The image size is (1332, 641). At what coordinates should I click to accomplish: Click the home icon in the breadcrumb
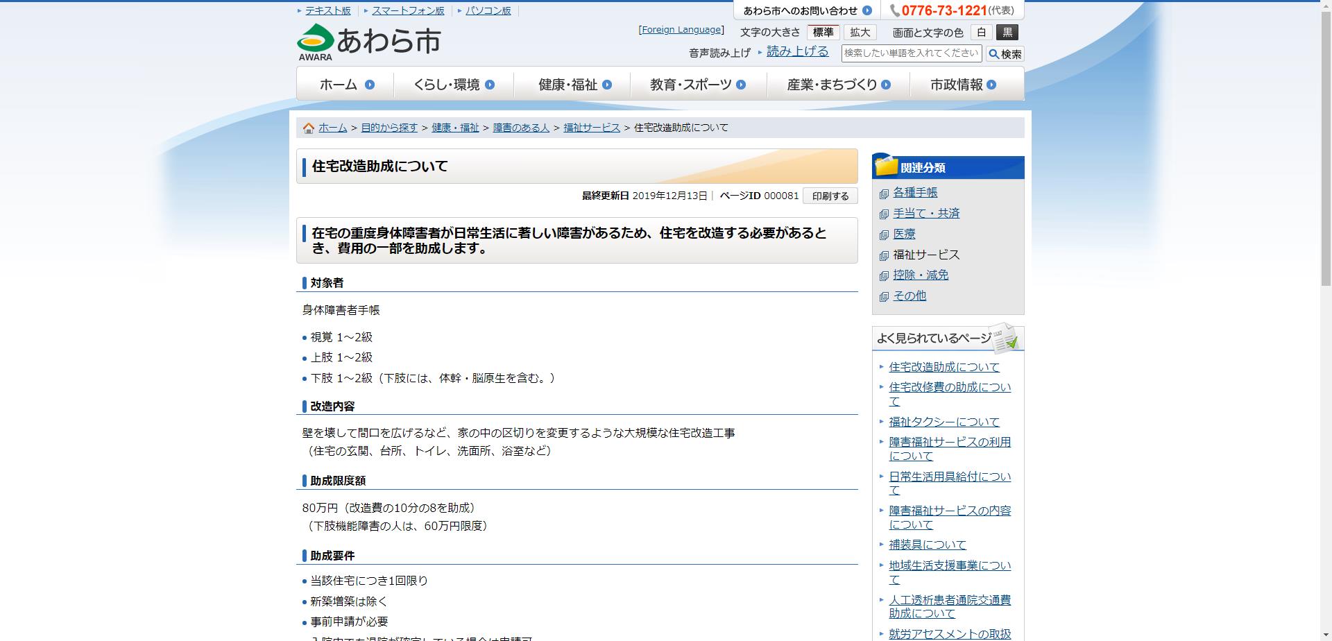pos(309,128)
